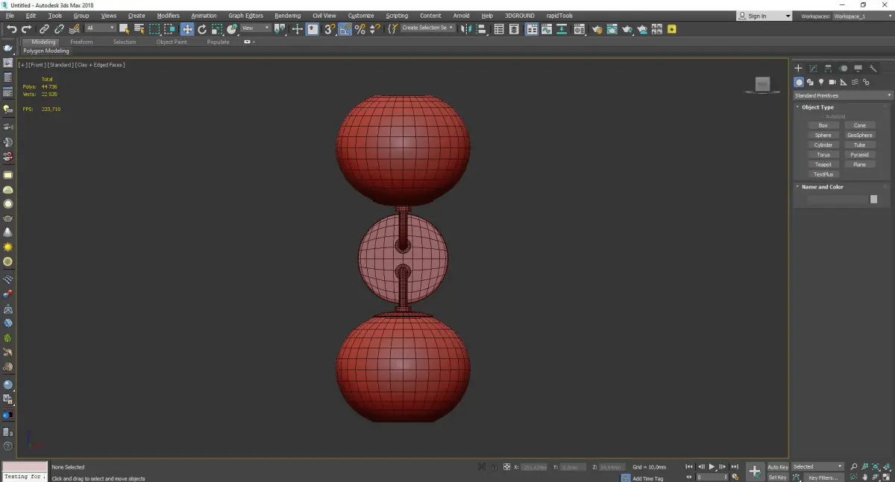895x482 pixels.
Task: Open the Layer Explorer icon
Action: pyautogui.click(x=515, y=29)
